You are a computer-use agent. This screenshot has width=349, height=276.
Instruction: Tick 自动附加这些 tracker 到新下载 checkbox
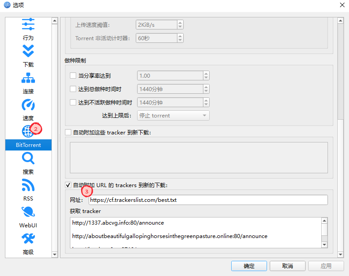coord(68,133)
